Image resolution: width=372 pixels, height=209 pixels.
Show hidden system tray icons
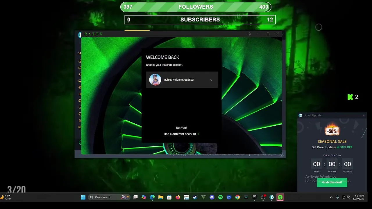pyautogui.click(x=331, y=197)
